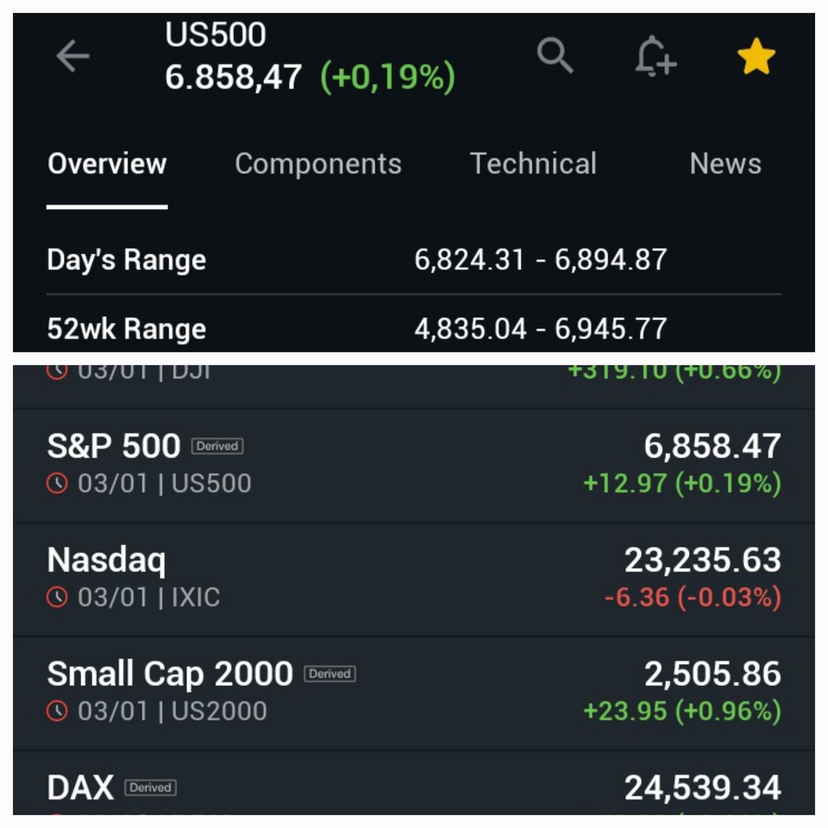
Task: Toggle the yellow favorite star
Action: [756, 57]
